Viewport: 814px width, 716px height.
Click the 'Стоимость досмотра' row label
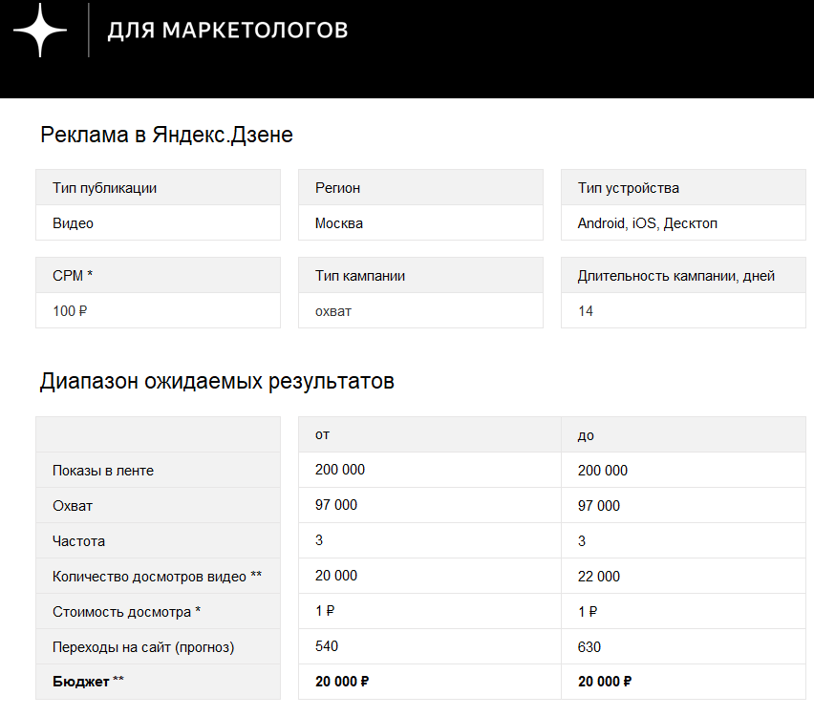pyautogui.click(x=126, y=612)
